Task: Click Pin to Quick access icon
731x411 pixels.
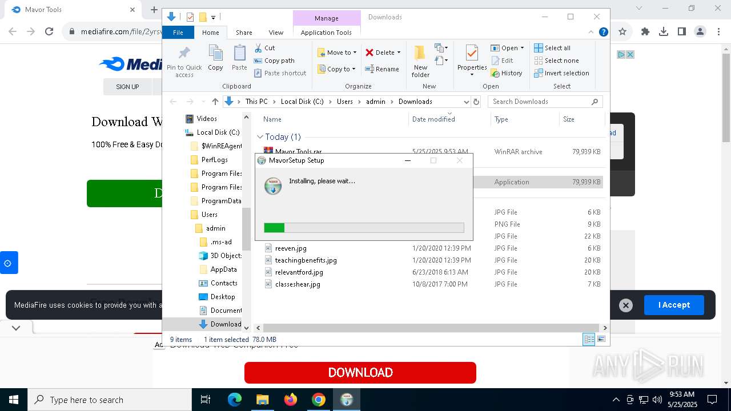Action: click(184, 61)
